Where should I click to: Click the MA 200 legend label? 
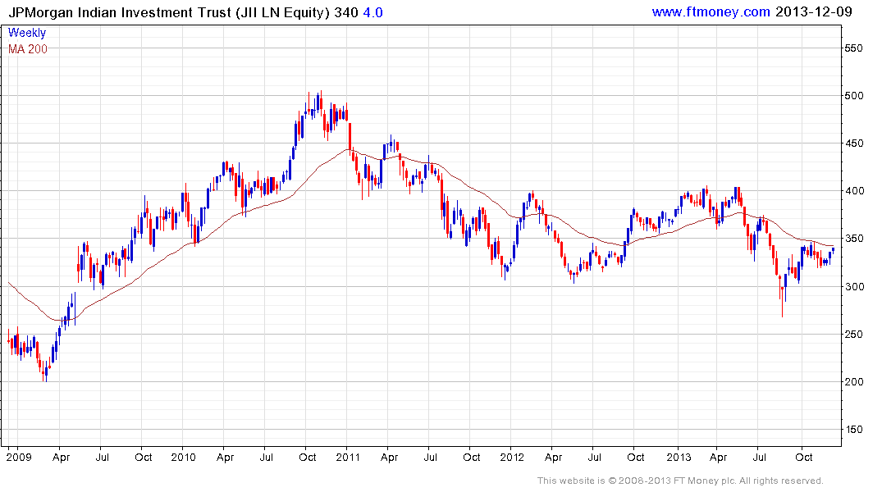pyautogui.click(x=28, y=49)
